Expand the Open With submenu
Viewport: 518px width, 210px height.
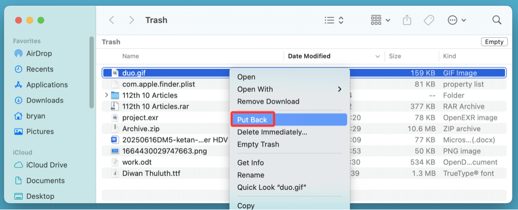(289, 89)
